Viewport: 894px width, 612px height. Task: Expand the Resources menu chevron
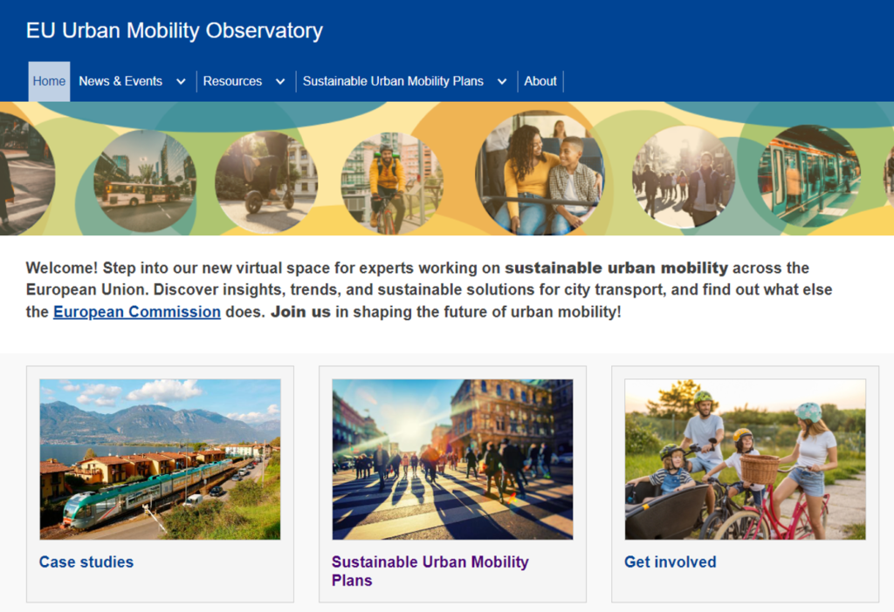pos(280,81)
